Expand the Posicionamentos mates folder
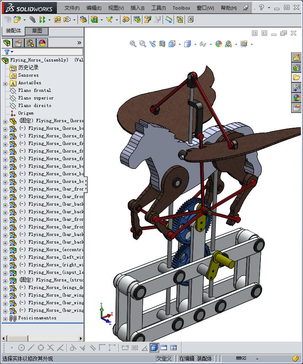The height and width of the screenshot is (364, 303). [5, 318]
